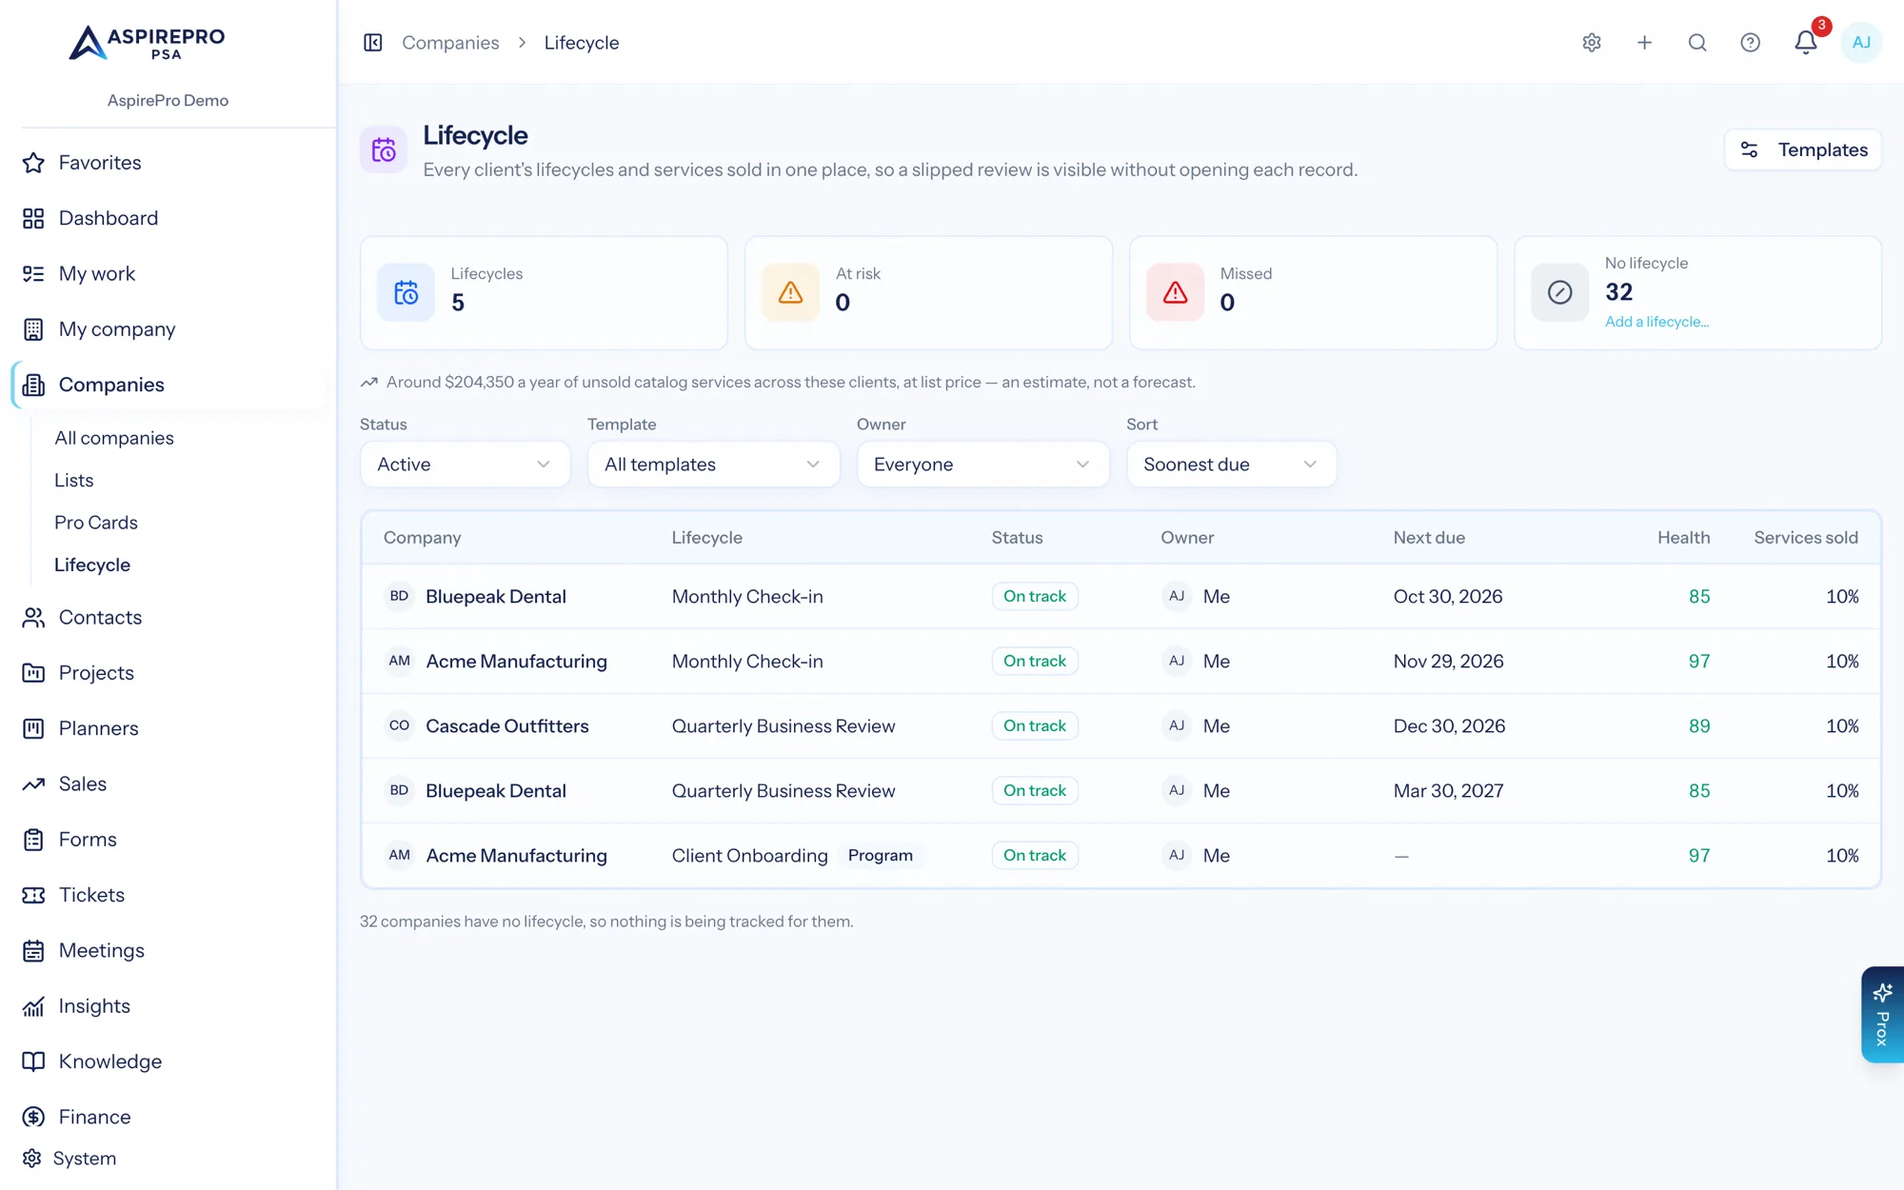Click the Insights chart icon
This screenshot has height=1190, width=1904.
pos(33,1006)
